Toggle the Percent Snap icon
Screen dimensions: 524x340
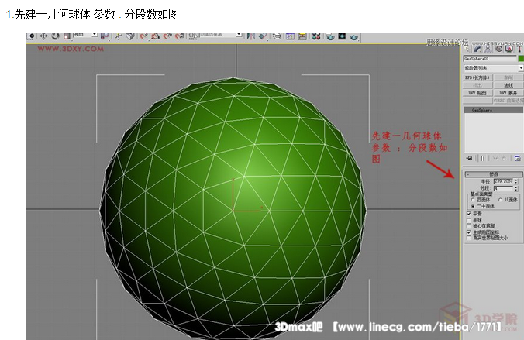(x=167, y=36)
